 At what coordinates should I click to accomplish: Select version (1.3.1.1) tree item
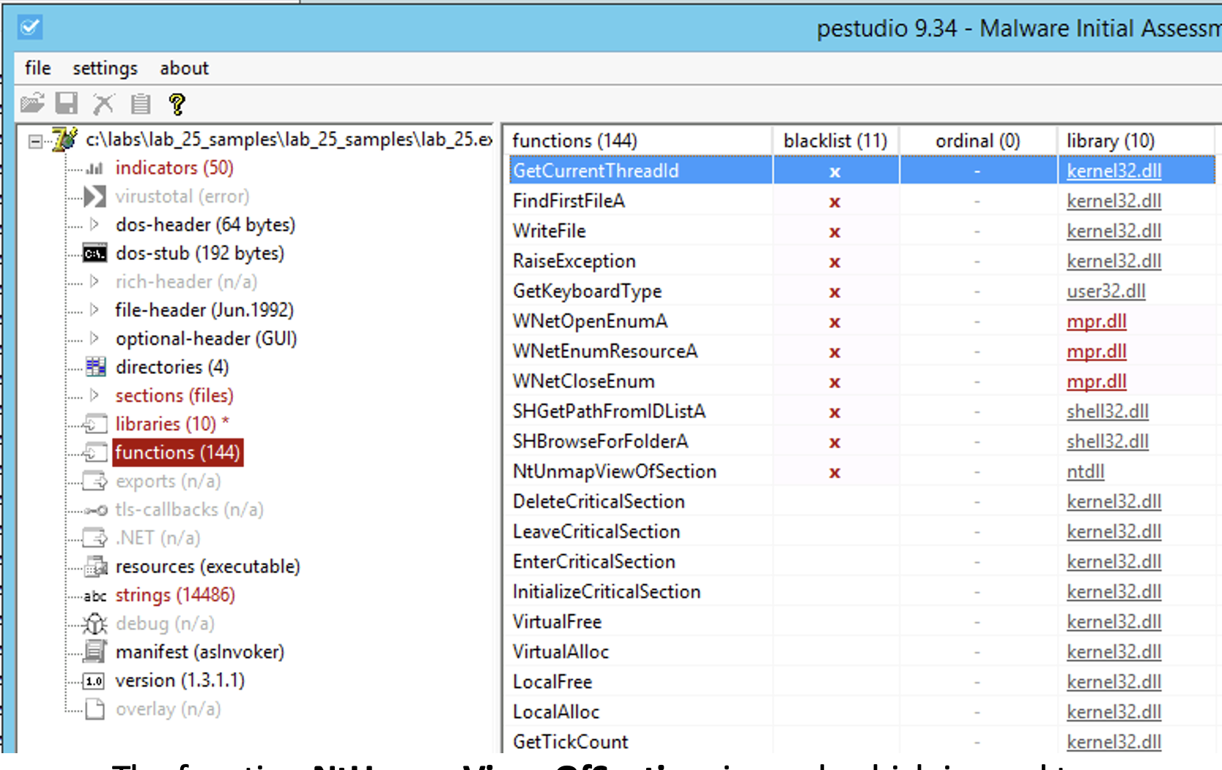click(x=180, y=681)
